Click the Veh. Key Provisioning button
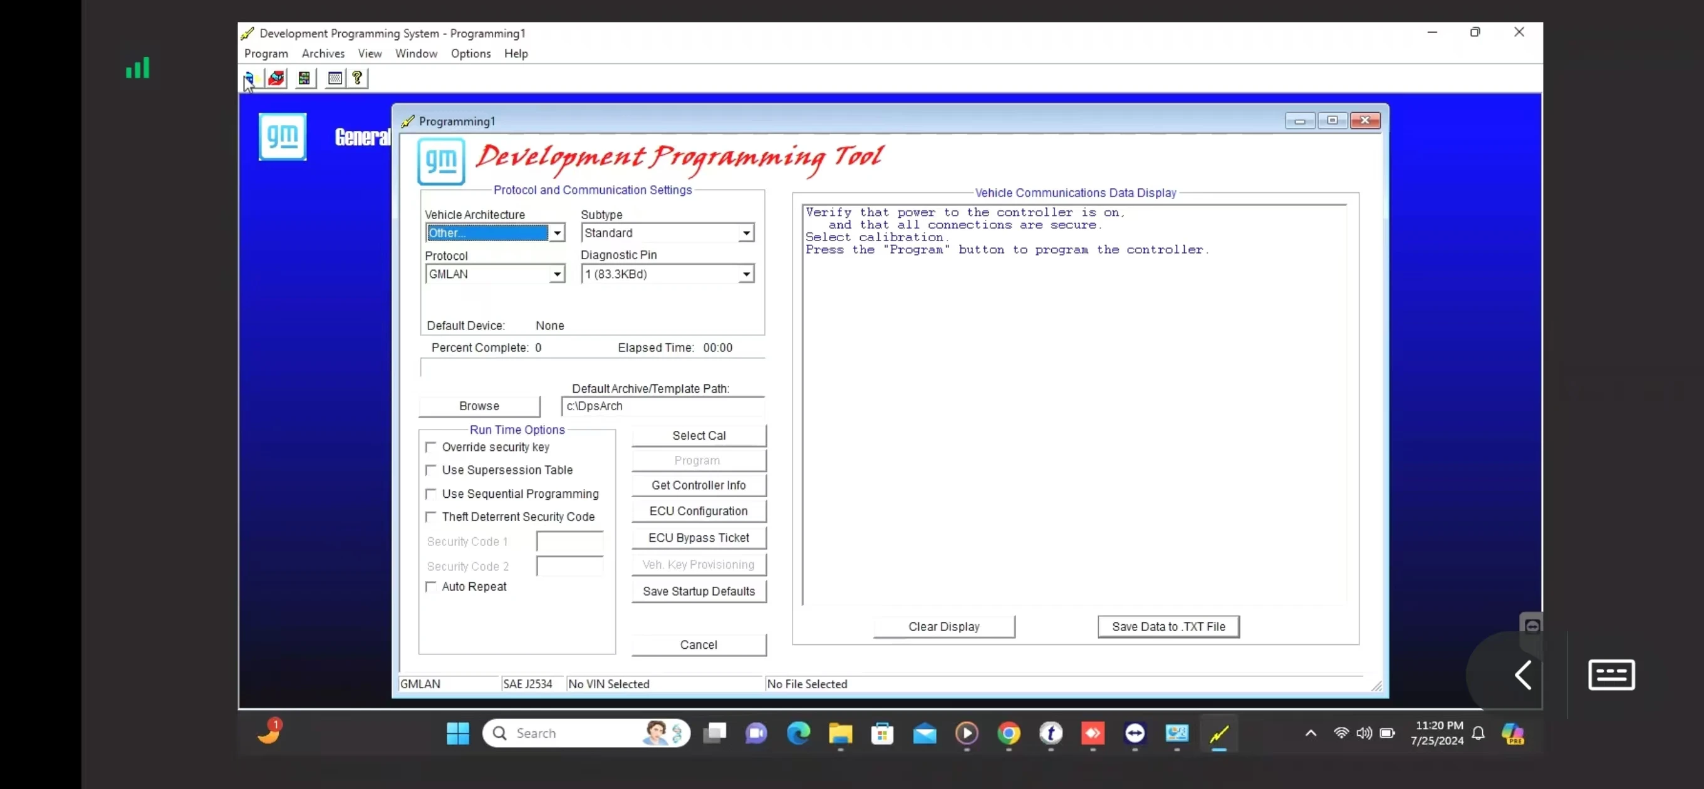 (x=699, y=565)
